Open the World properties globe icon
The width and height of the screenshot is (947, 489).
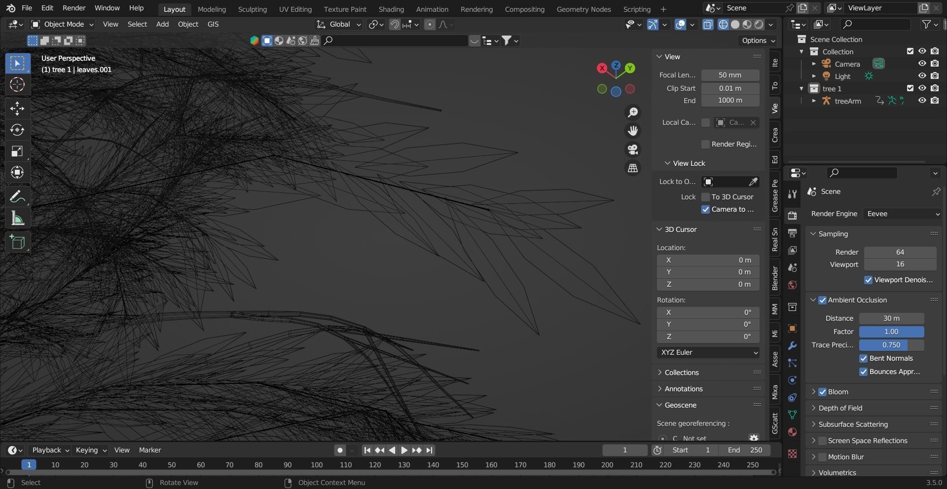click(x=792, y=285)
